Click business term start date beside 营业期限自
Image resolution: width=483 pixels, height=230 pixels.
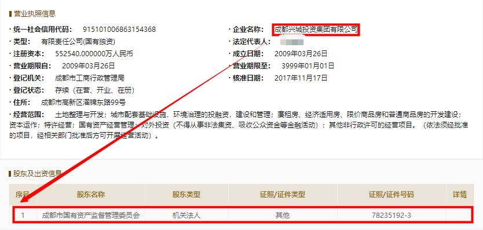coord(89,66)
